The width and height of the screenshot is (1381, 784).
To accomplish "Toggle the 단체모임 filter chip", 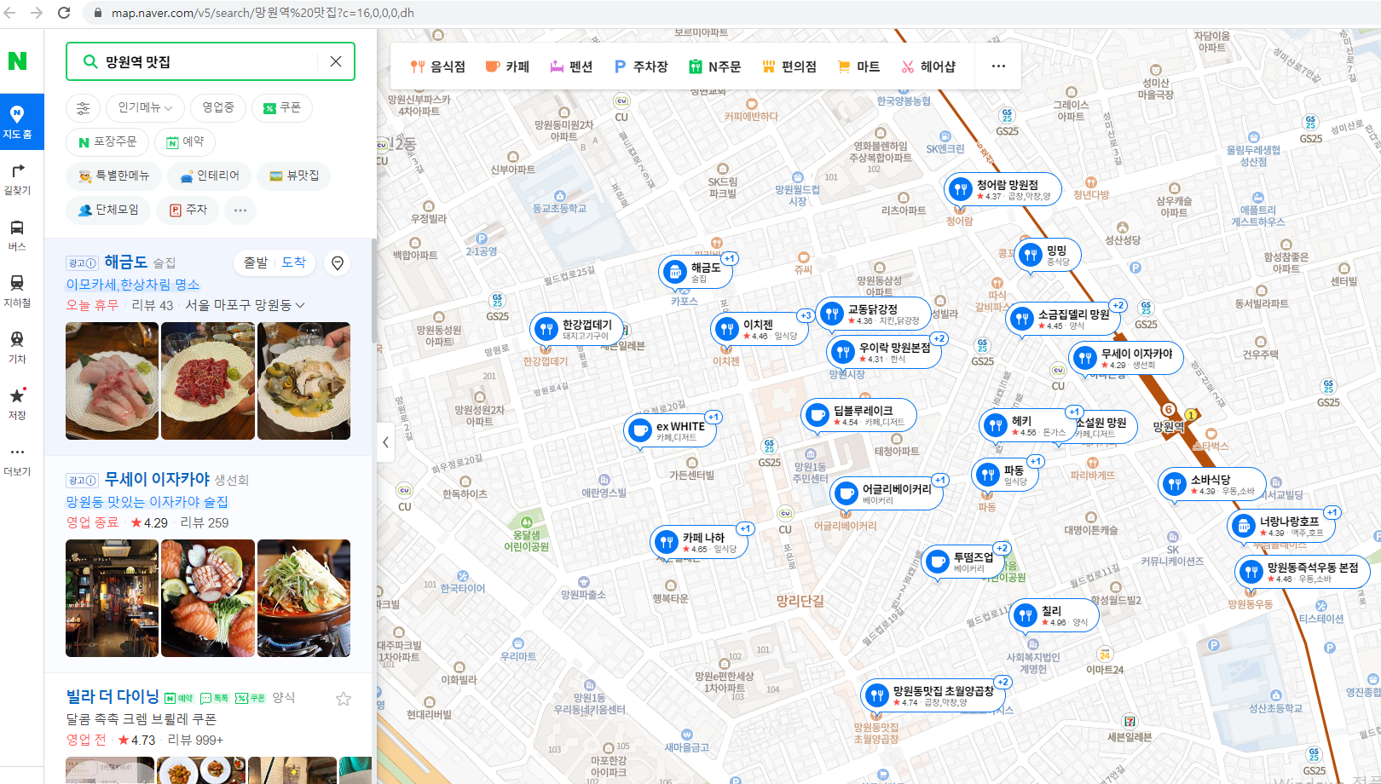I will point(108,210).
